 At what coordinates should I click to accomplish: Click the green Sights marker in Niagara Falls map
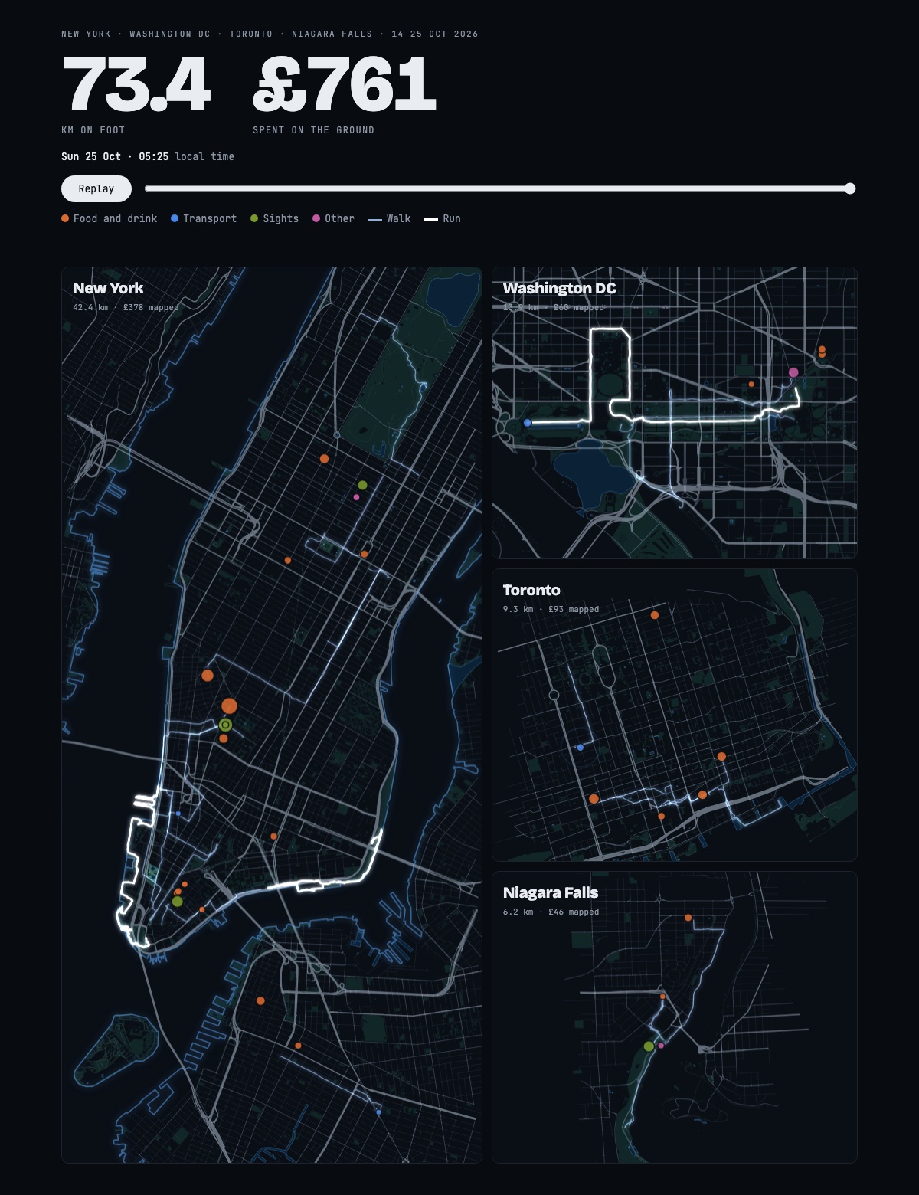[x=649, y=1046]
